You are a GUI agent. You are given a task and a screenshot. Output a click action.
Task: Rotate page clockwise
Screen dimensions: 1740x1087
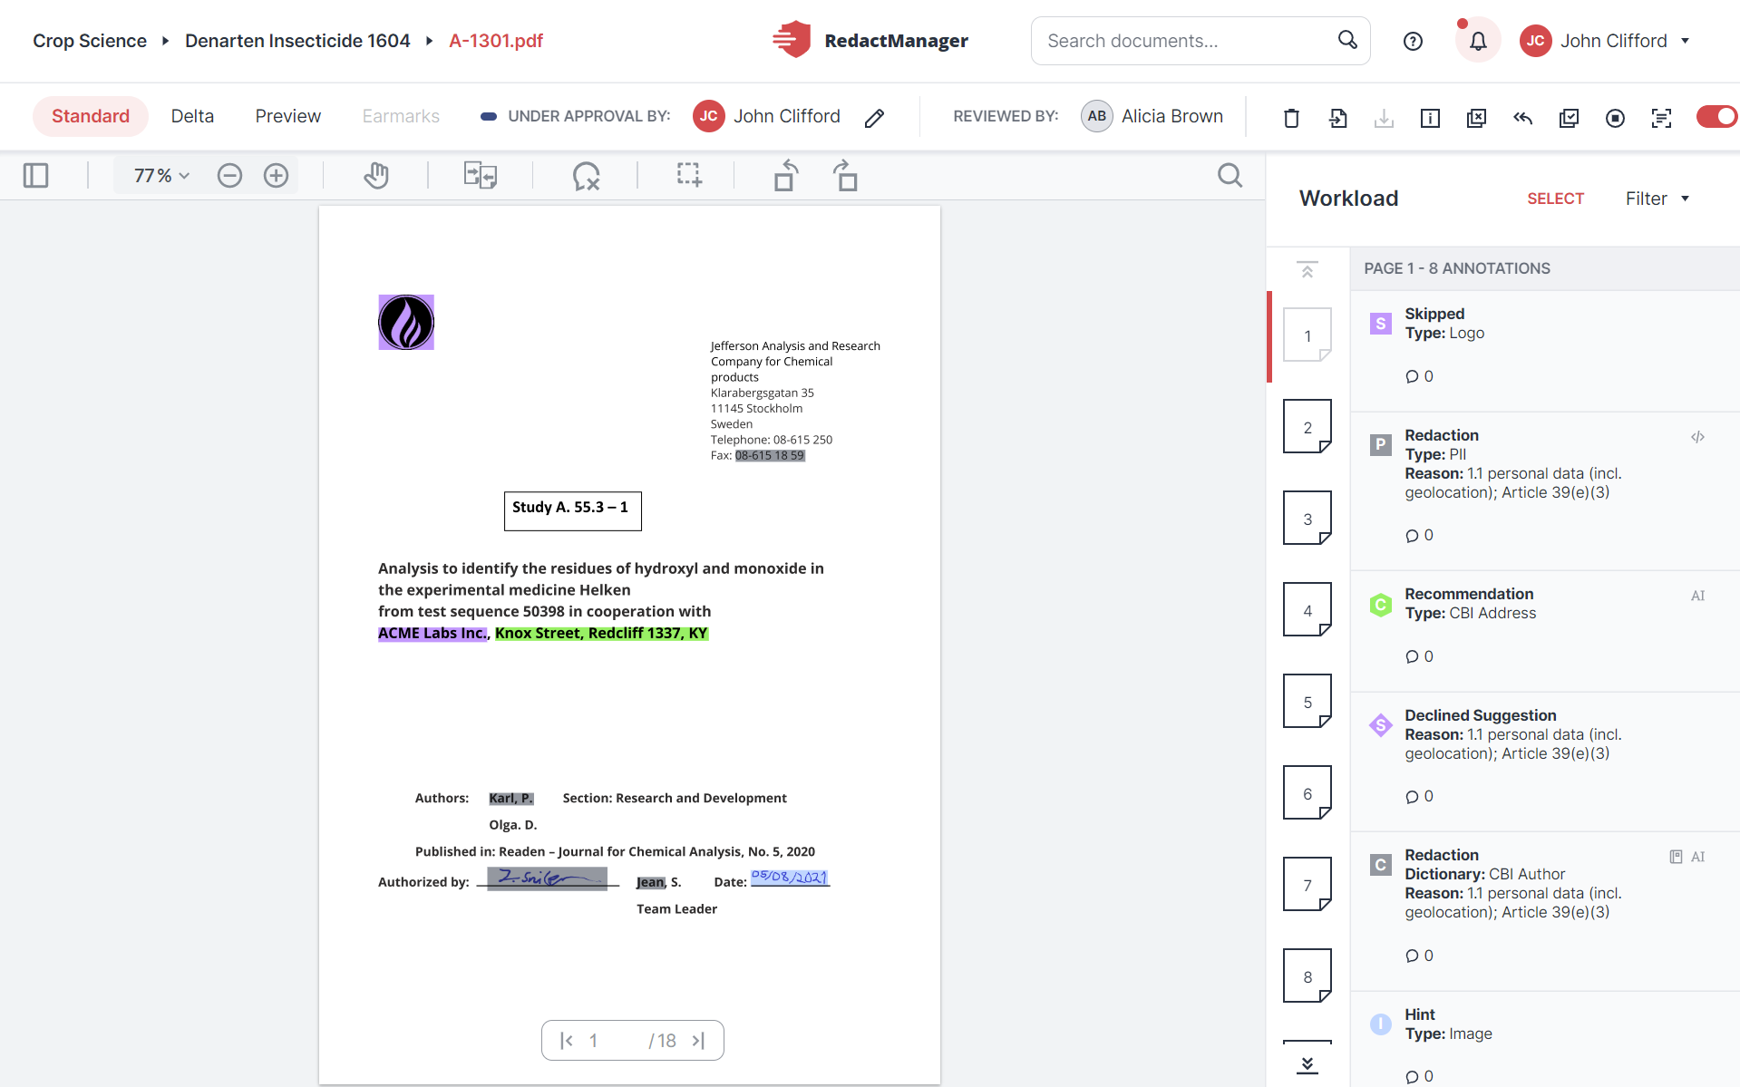click(x=845, y=175)
